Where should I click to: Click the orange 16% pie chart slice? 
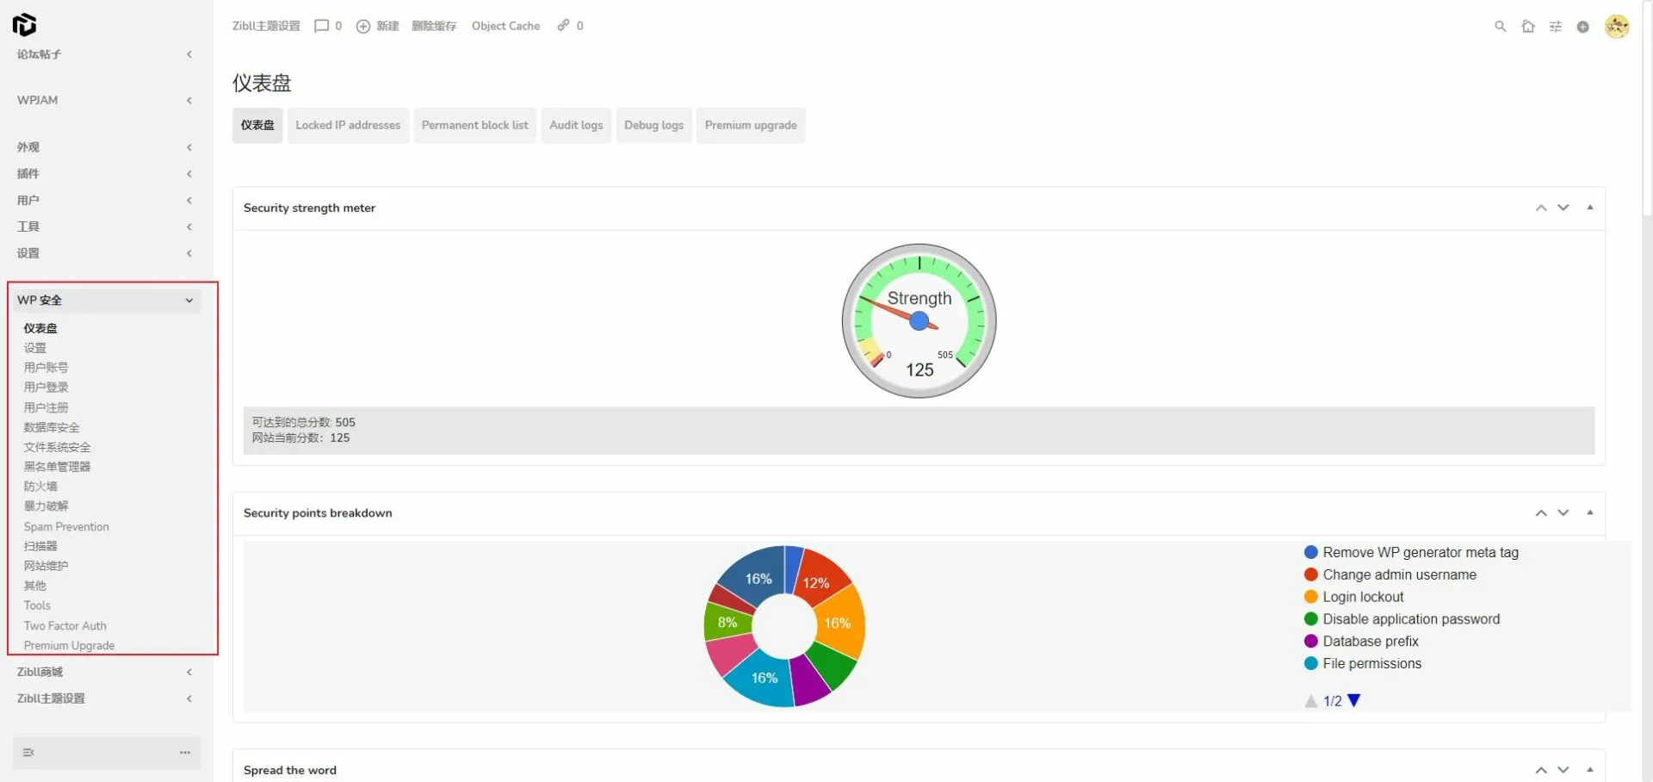(841, 623)
